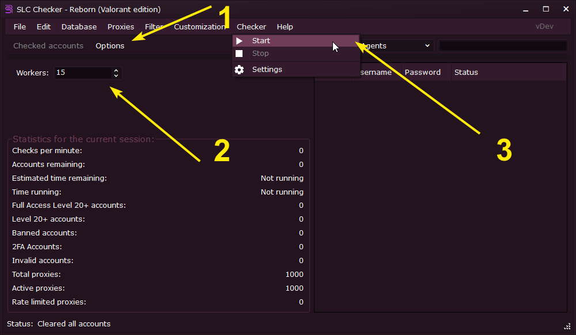The image size is (576, 335).
Task: Open the Database menu
Action: click(79, 27)
